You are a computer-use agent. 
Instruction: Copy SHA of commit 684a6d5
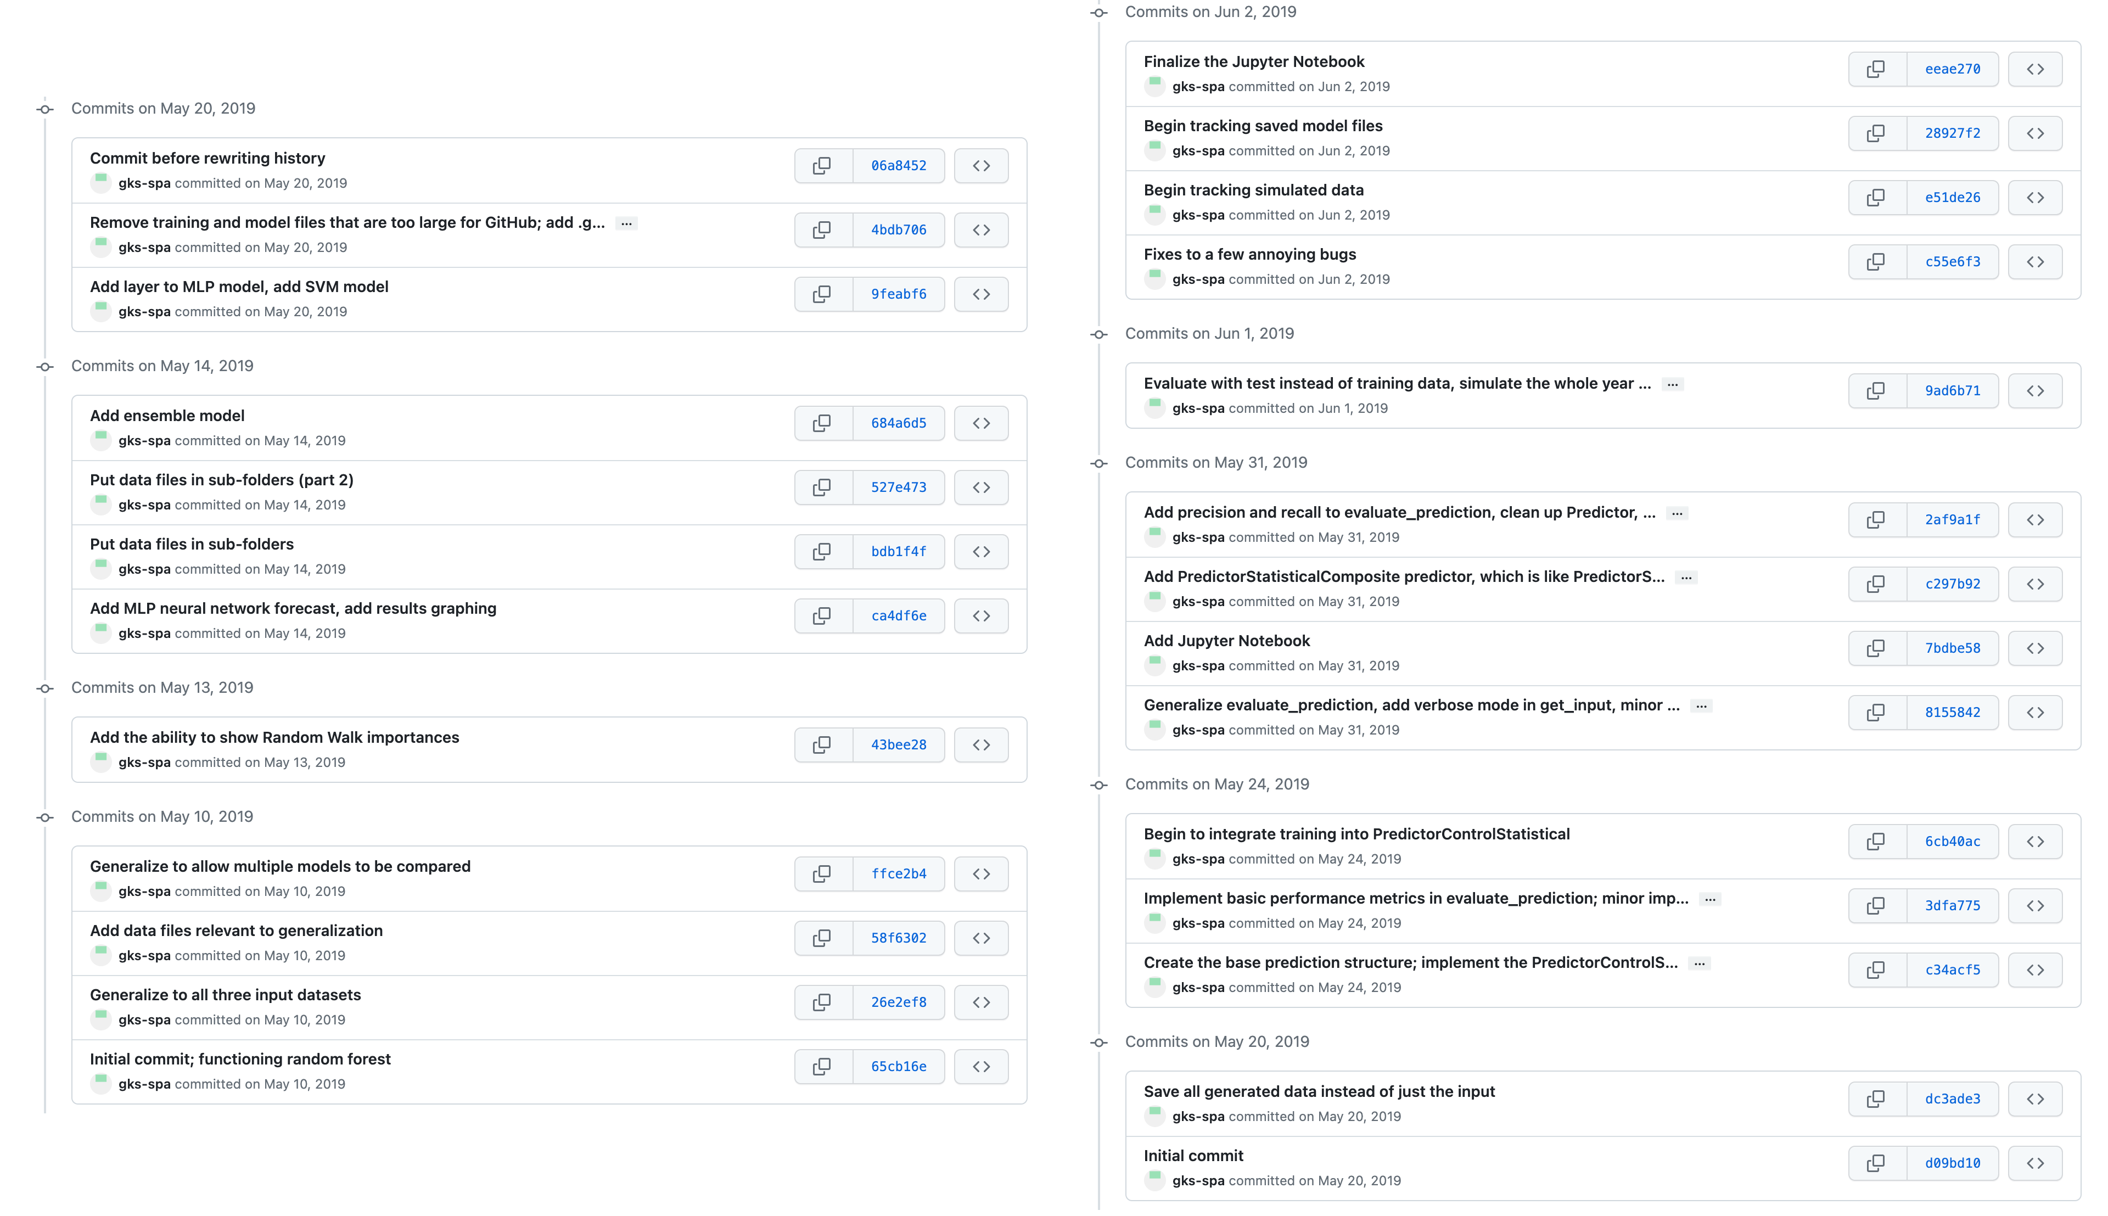point(822,423)
